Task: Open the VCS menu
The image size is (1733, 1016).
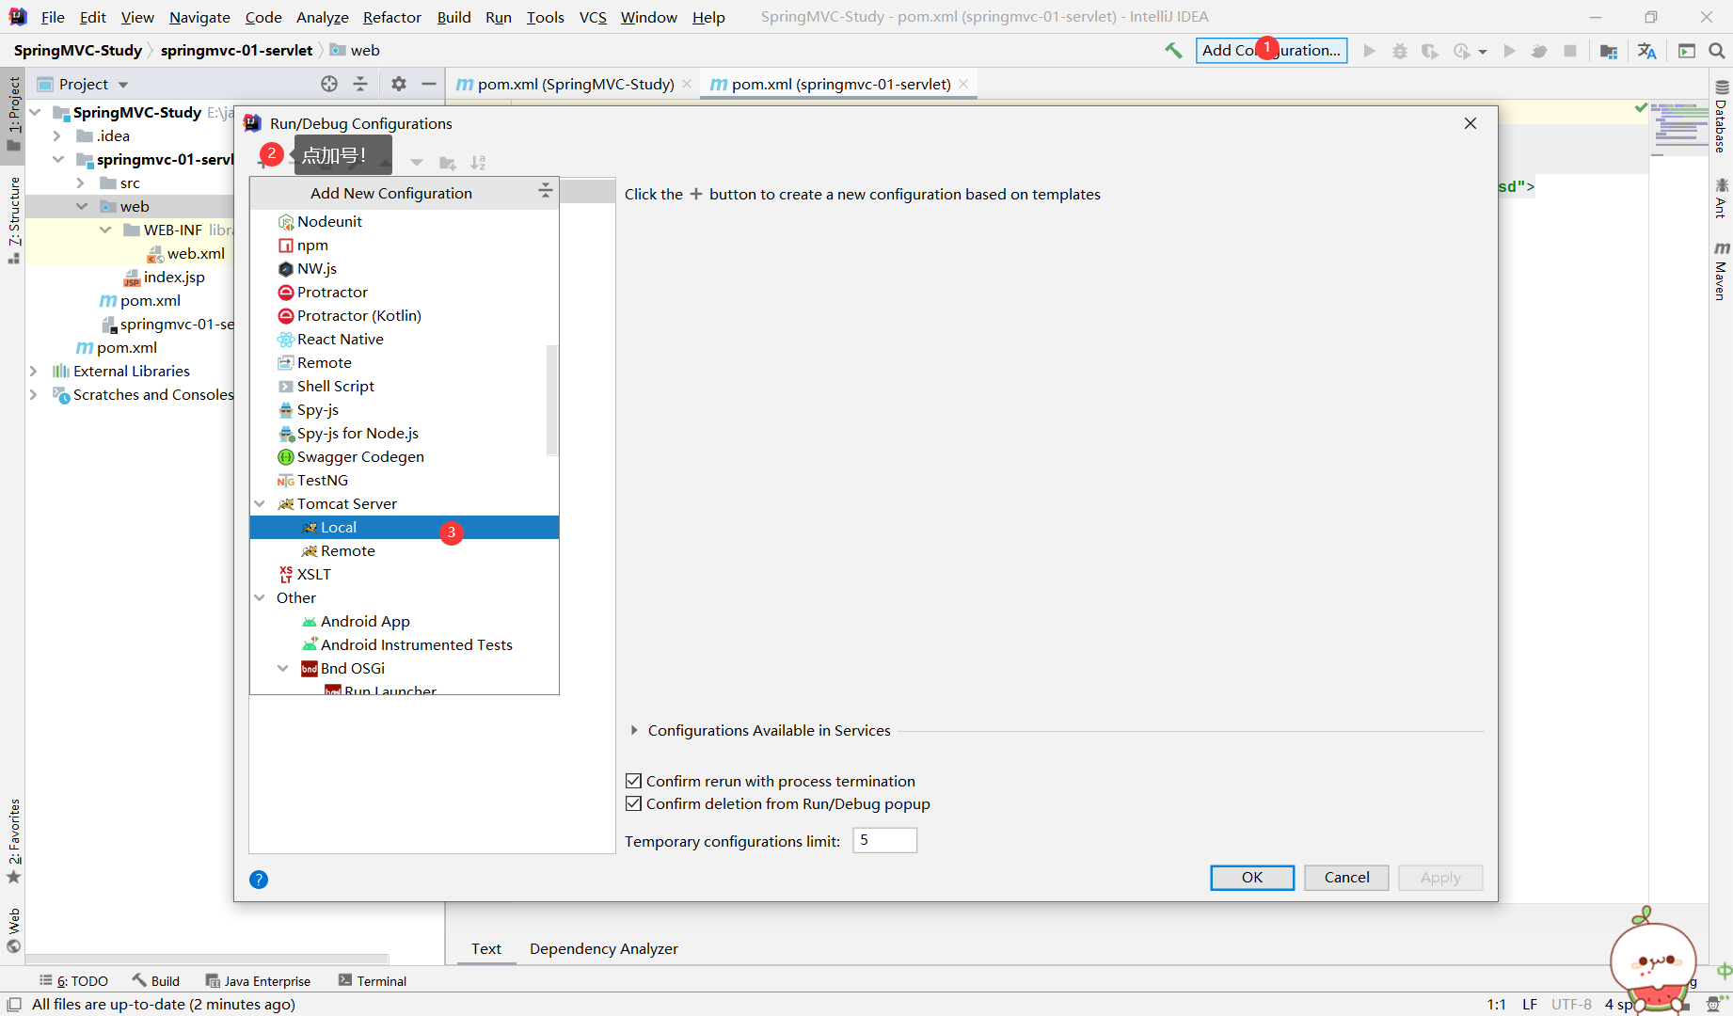Action: tap(593, 17)
